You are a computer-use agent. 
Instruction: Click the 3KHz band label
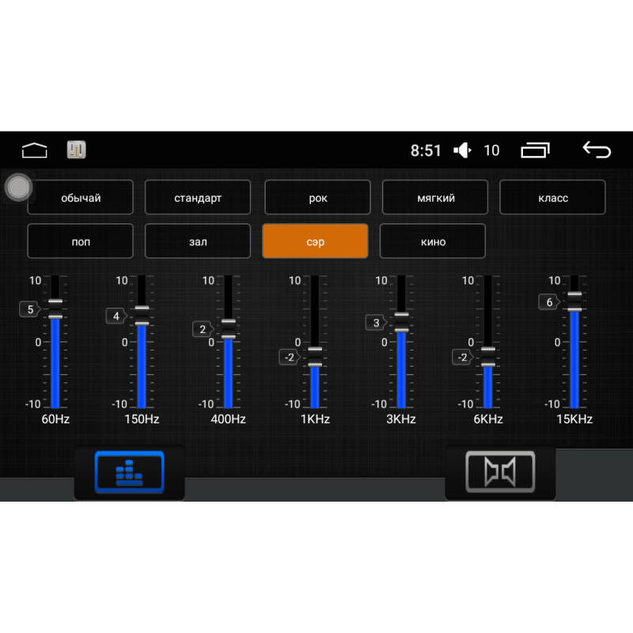(401, 419)
